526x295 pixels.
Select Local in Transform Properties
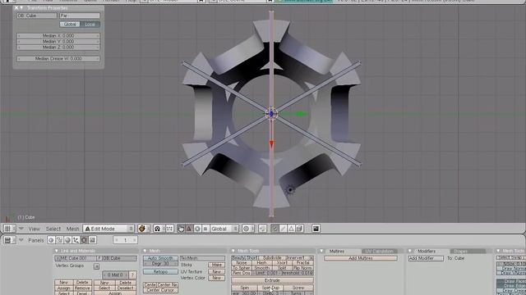[90, 24]
